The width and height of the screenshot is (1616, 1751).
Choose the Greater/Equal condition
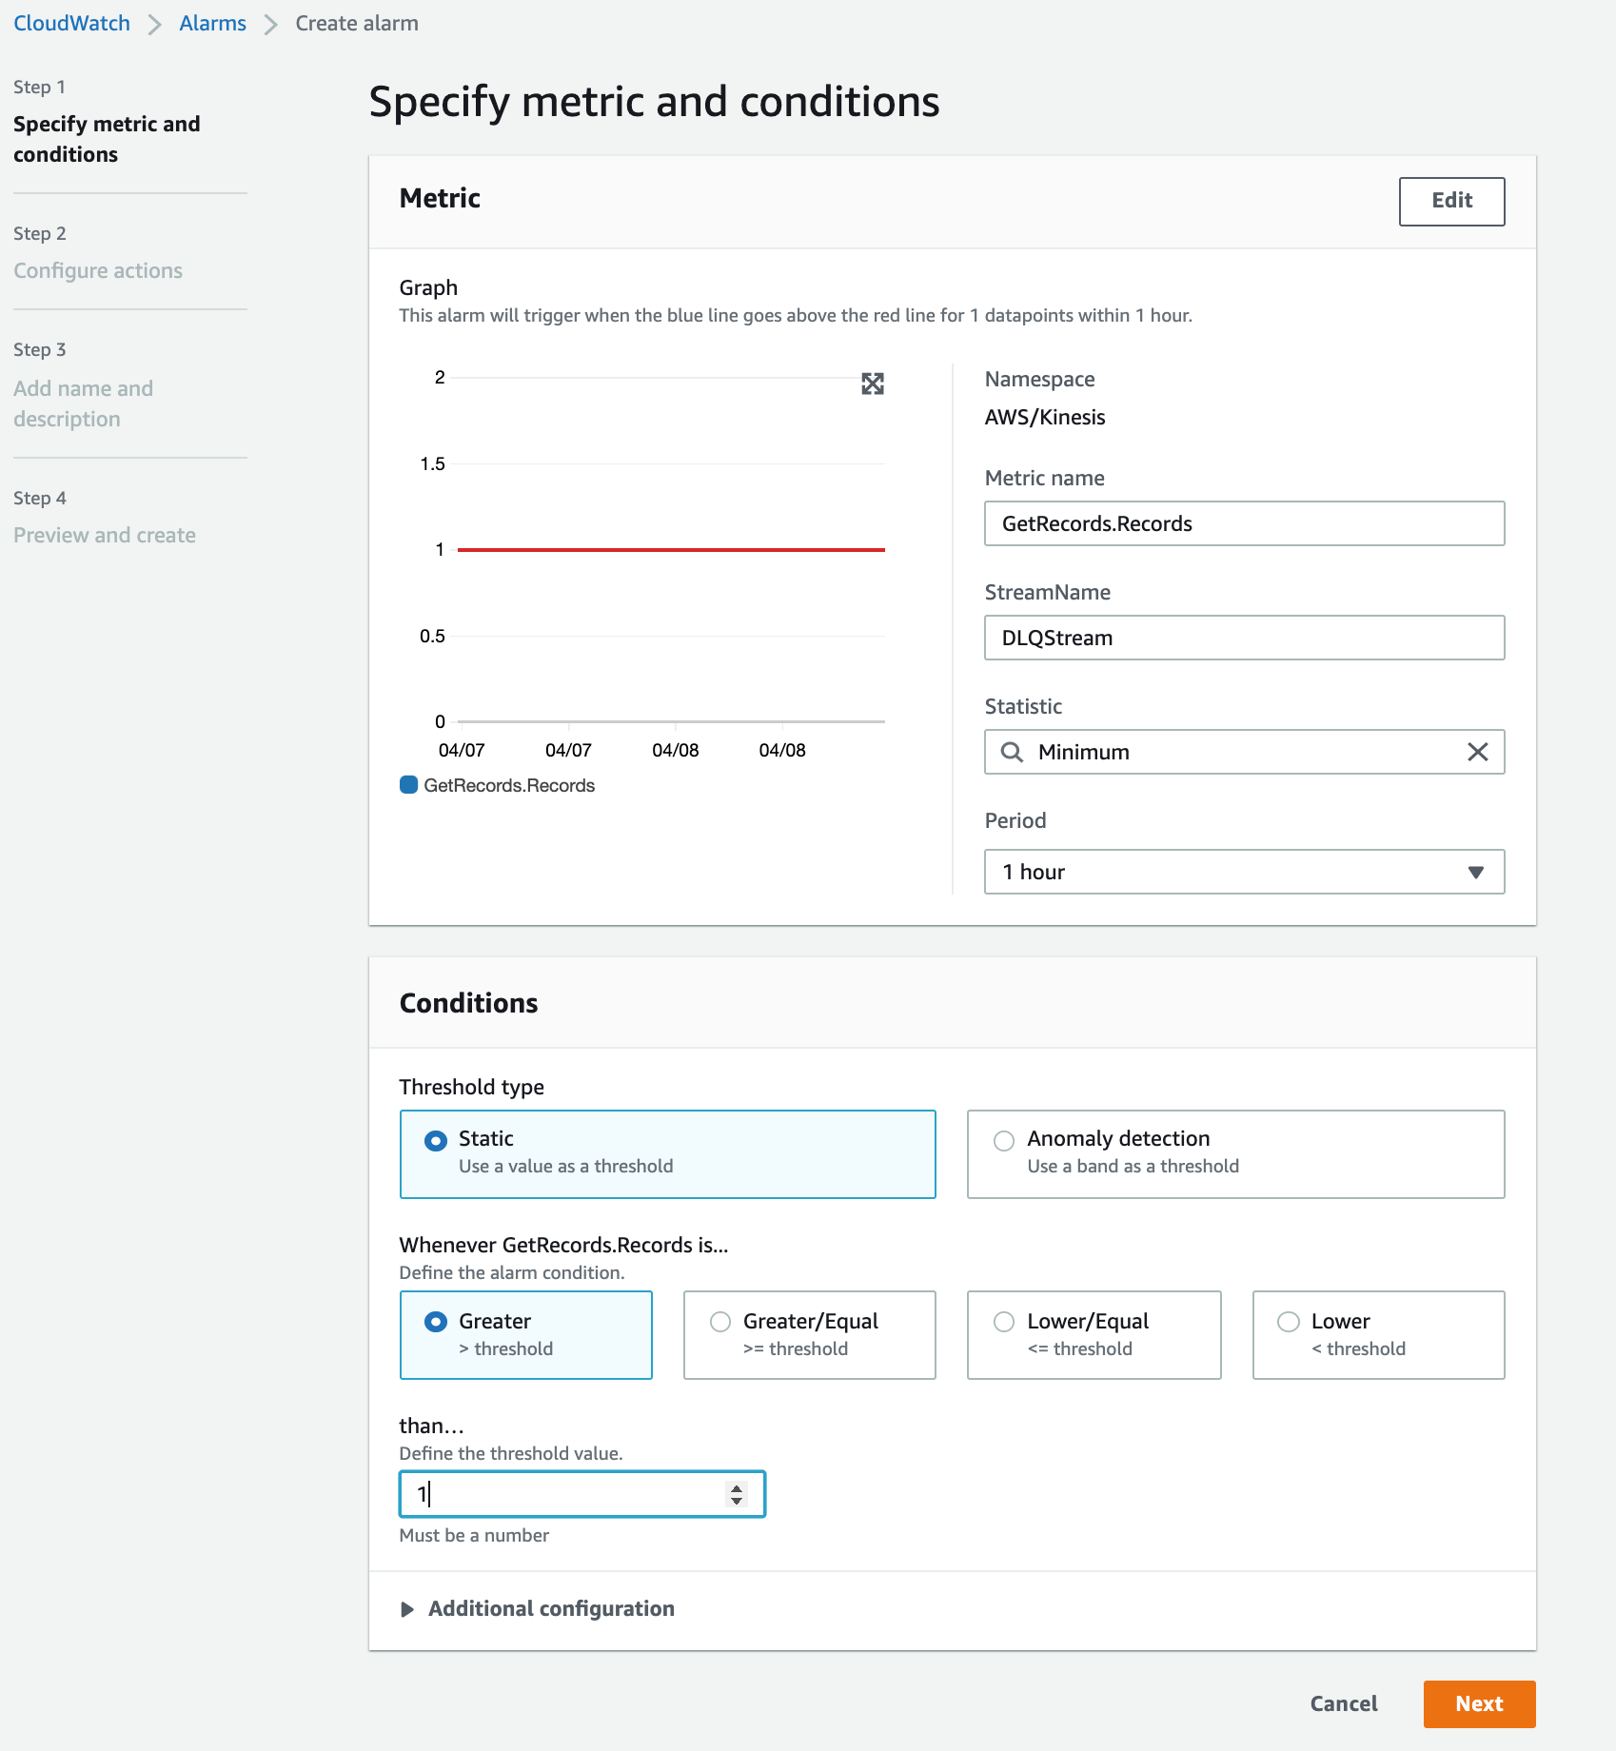720,1322
